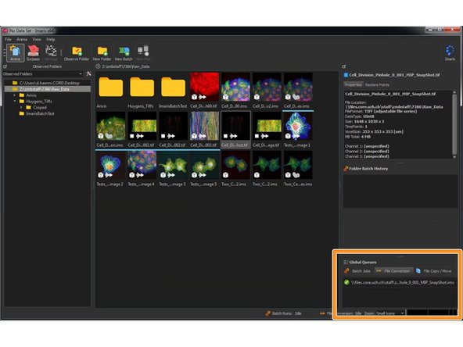Click the Folder Batch History link icon
This screenshot has height=347, width=463.
pos(346,169)
